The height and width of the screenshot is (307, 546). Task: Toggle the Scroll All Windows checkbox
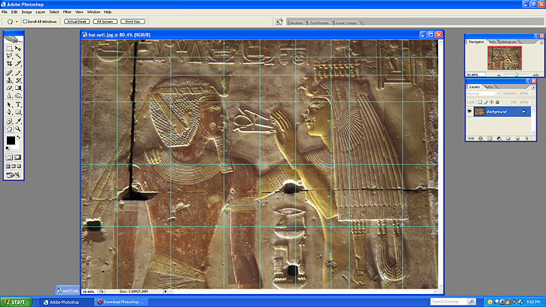[x=25, y=21]
